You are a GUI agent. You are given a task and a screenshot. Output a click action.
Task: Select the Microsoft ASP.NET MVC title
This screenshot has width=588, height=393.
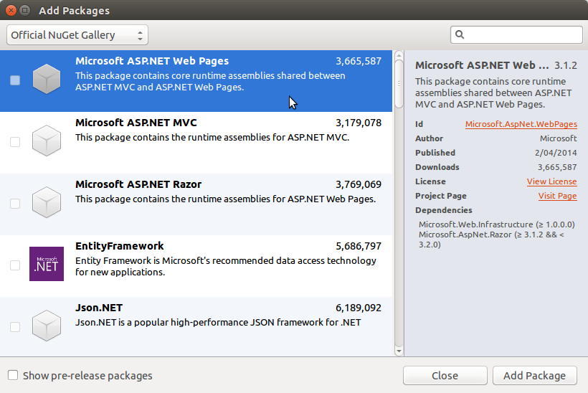point(136,123)
